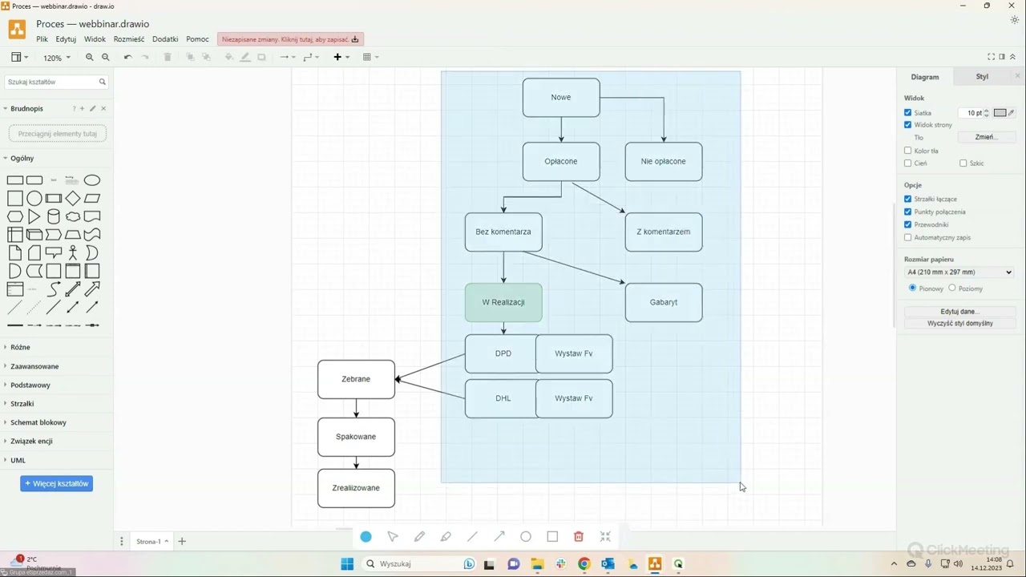
Task: Open the Rozmieść menu
Action: [129, 39]
